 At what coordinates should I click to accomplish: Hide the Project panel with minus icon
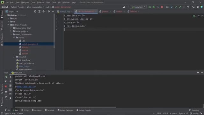coord(53,11)
